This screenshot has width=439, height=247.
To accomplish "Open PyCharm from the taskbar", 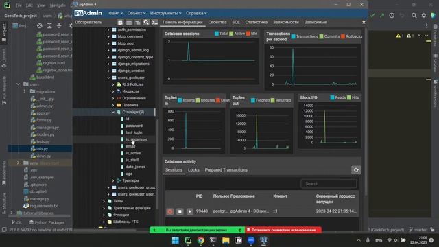I will pyautogui.click(x=188, y=240).
